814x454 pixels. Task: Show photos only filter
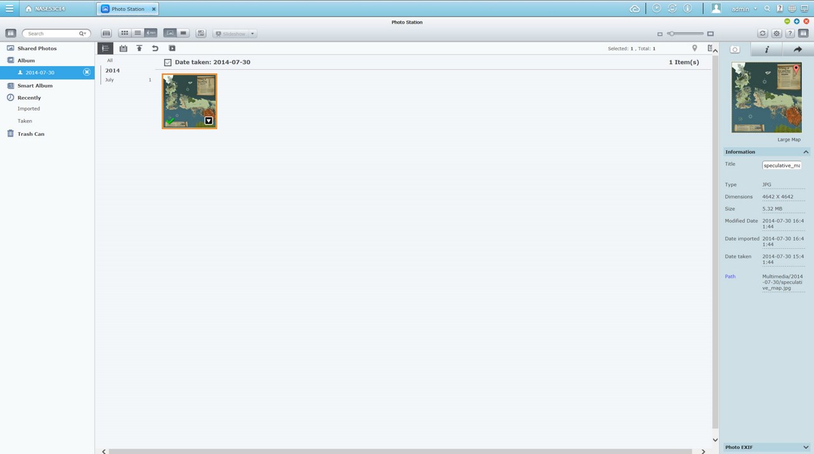(170, 33)
